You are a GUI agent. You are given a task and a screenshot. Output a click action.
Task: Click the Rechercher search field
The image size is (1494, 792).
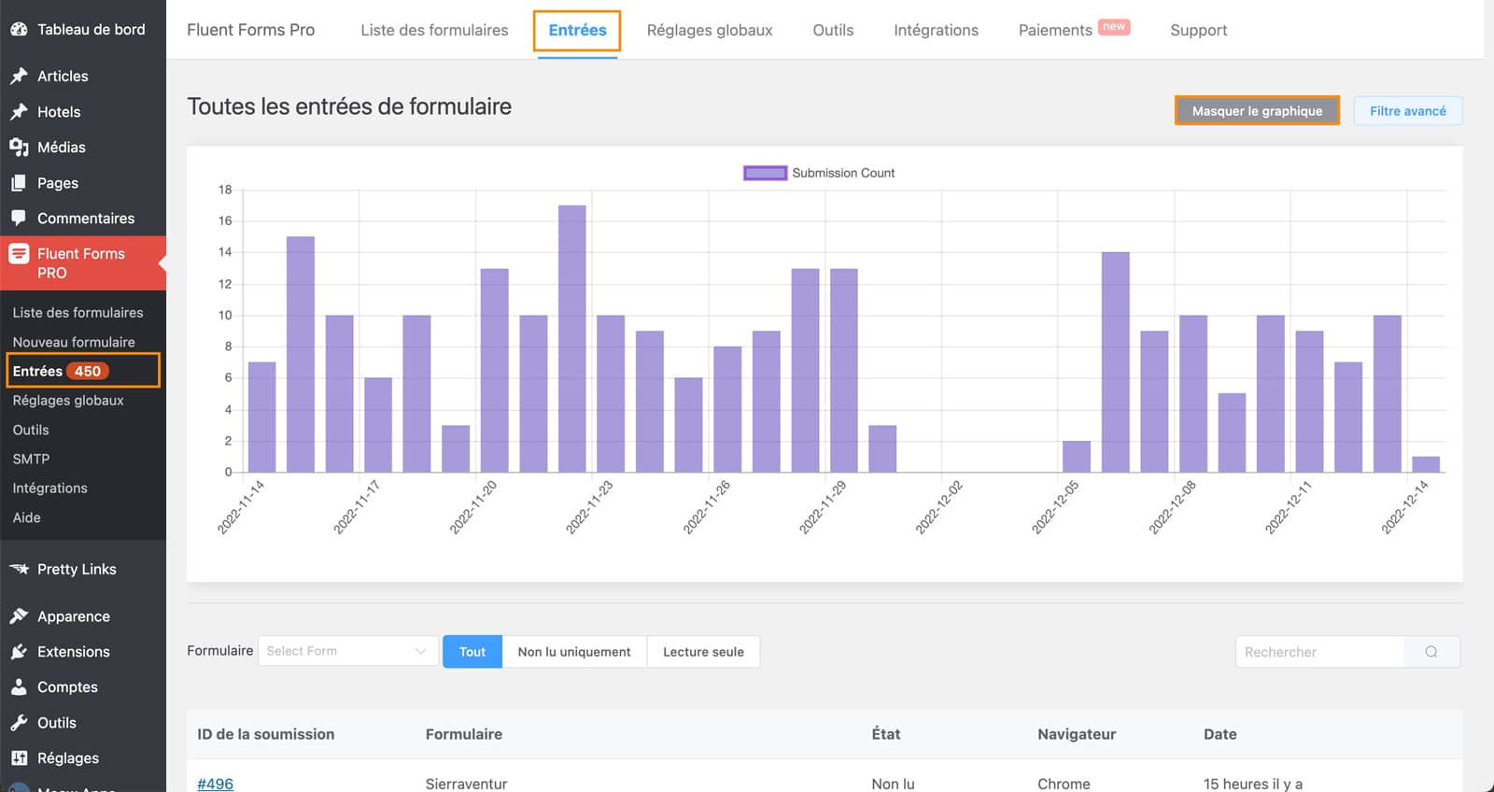point(1318,652)
